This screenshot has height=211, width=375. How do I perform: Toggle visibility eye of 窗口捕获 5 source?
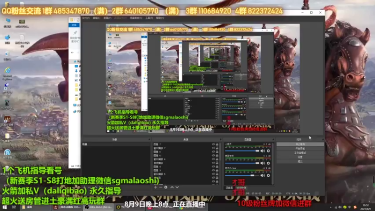213,174
